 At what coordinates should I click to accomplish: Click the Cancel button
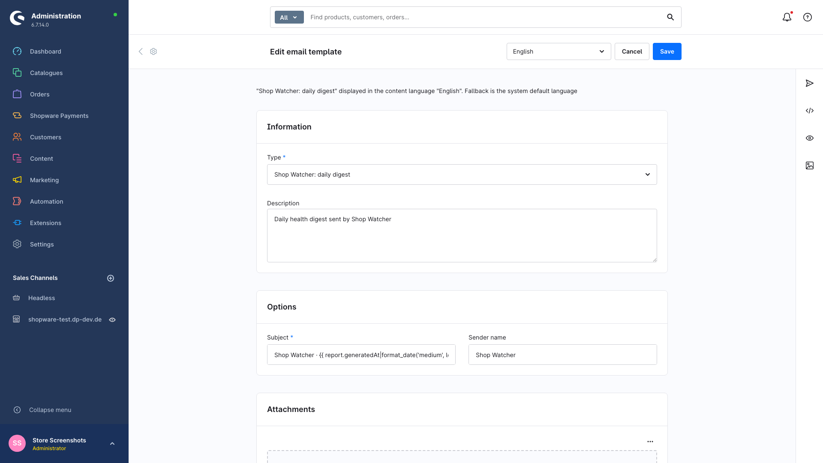coord(632,51)
